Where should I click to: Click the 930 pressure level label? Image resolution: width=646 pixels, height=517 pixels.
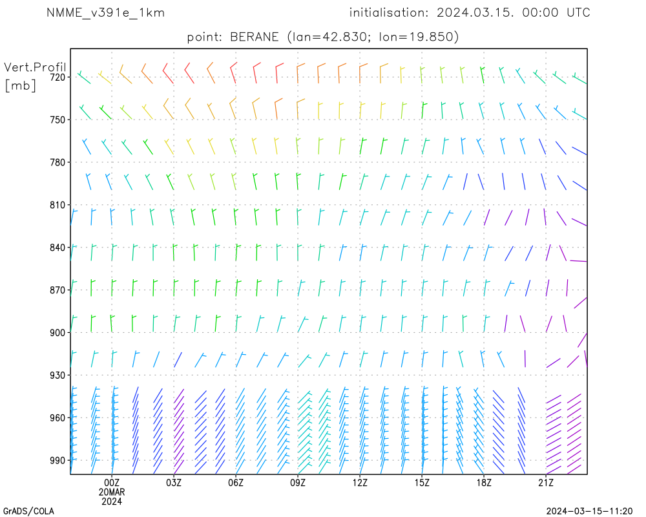coord(57,375)
